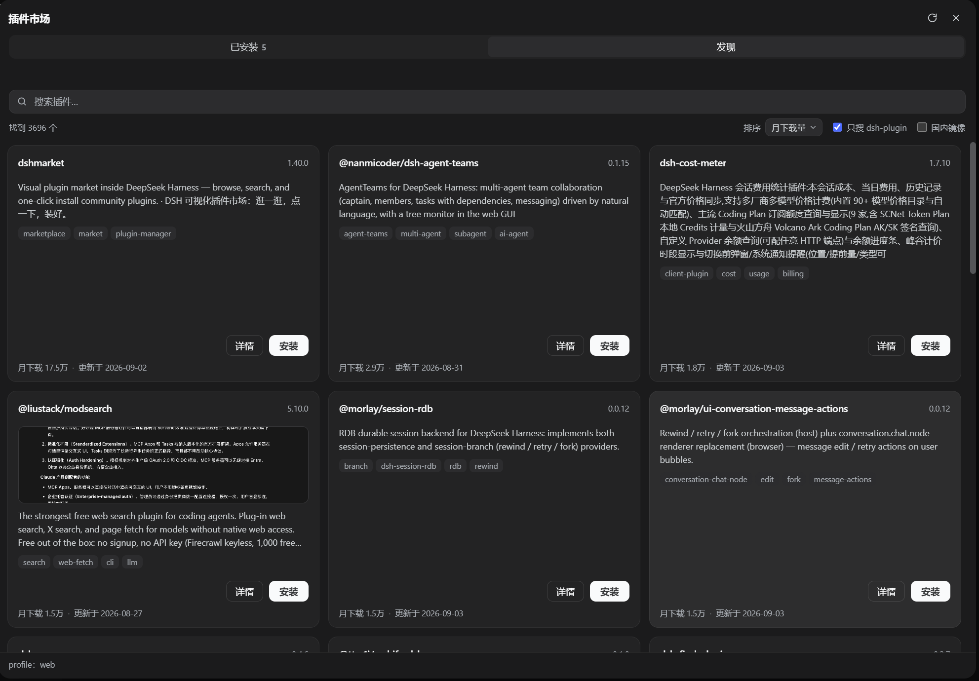Click the message-actions tag
Screen dimensions: 979x681
coord(842,479)
